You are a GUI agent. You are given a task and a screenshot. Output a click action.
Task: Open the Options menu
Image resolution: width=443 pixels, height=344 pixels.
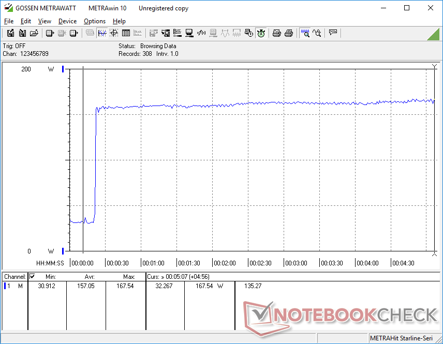pyautogui.click(x=95, y=21)
